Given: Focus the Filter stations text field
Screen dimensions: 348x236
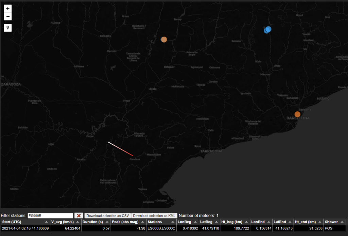Looking at the screenshot, I should click(x=50, y=216).
